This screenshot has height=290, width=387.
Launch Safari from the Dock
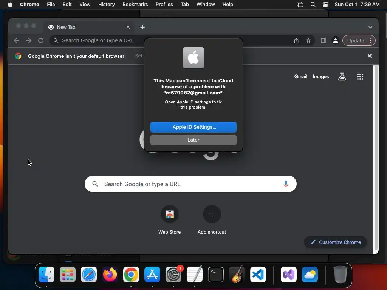click(x=89, y=275)
